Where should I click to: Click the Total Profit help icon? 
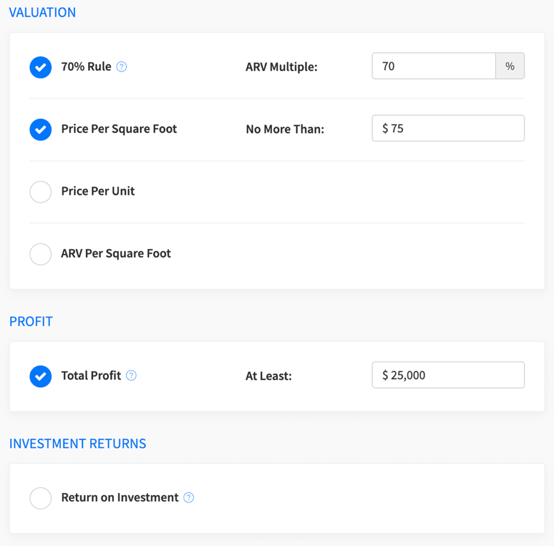pyautogui.click(x=131, y=375)
